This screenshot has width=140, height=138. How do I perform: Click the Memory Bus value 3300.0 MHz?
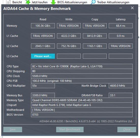click(x=43, y=95)
